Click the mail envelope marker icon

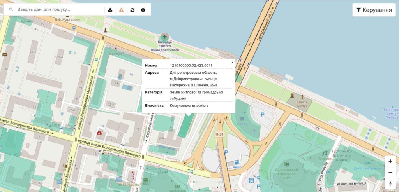5,54
